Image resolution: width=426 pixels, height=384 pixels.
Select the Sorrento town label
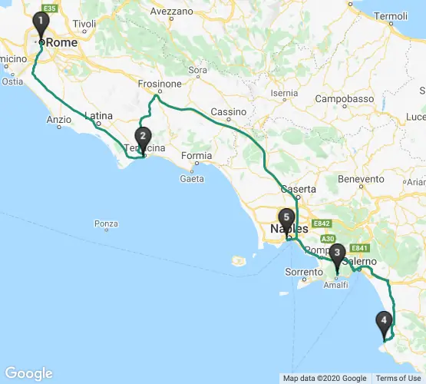click(x=304, y=272)
